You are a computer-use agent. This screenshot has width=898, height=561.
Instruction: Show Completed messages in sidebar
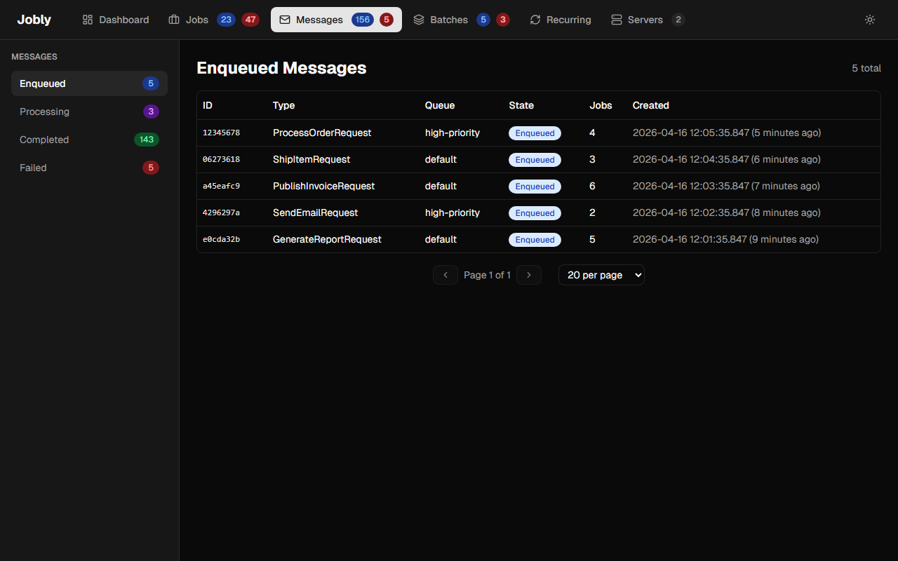[x=44, y=140]
